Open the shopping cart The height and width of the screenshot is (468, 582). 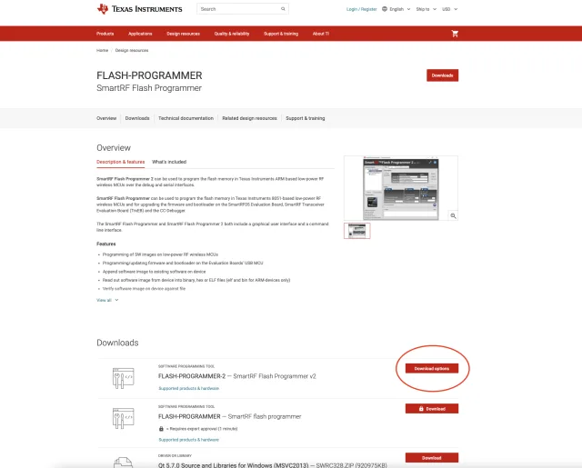[x=455, y=34]
